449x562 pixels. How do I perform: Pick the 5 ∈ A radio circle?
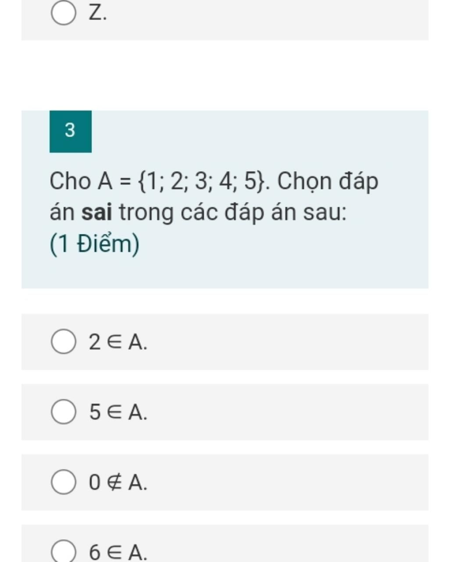[x=64, y=412]
